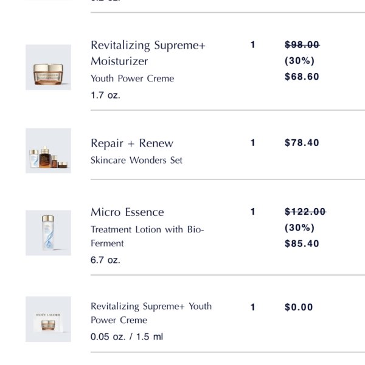365x365 pixels.
Task: Click the crossed-out $122.00 price
Action: tap(305, 212)
